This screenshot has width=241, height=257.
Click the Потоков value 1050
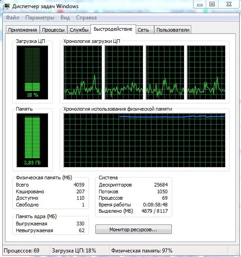tap(162, 192)
